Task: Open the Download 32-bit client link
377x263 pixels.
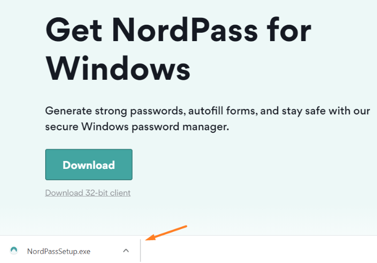Action: 88,193
